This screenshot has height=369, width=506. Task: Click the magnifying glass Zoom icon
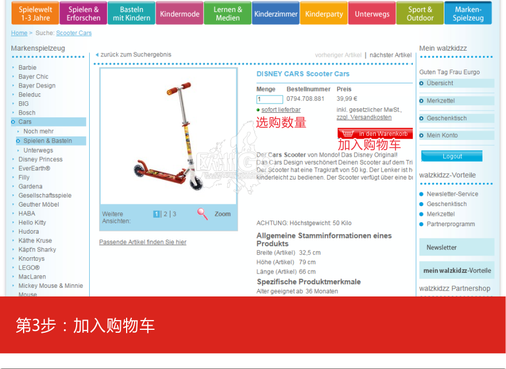coord(203,214)
